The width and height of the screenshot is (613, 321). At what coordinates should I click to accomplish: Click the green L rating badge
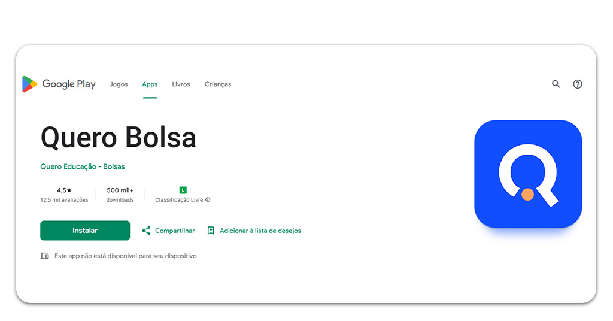point(183,190)
